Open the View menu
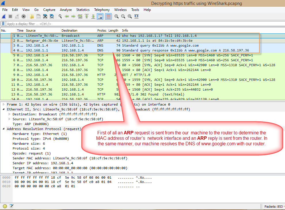Viewport: 285px width, 210px height. pos(26,10)
